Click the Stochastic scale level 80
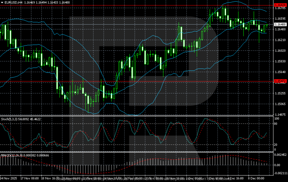This screenshot has width=288, height=182. point(276,123)
